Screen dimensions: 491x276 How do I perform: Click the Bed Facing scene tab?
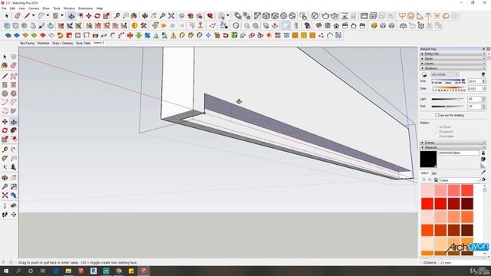point(28,43)
